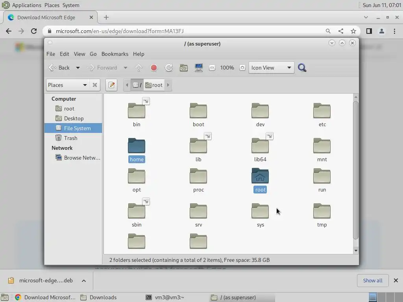Viewport: 403px width, 302px height.
Task: Open the Help menu
Action: coord(139,54)
